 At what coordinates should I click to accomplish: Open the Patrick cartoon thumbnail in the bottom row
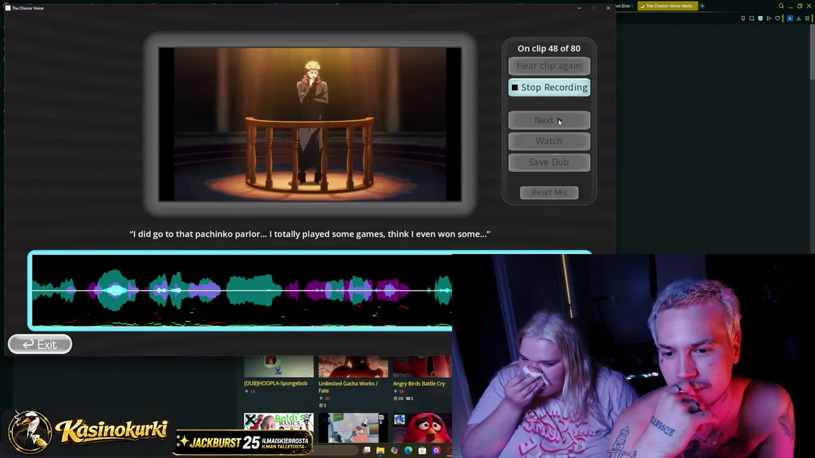tap(353, 429)
